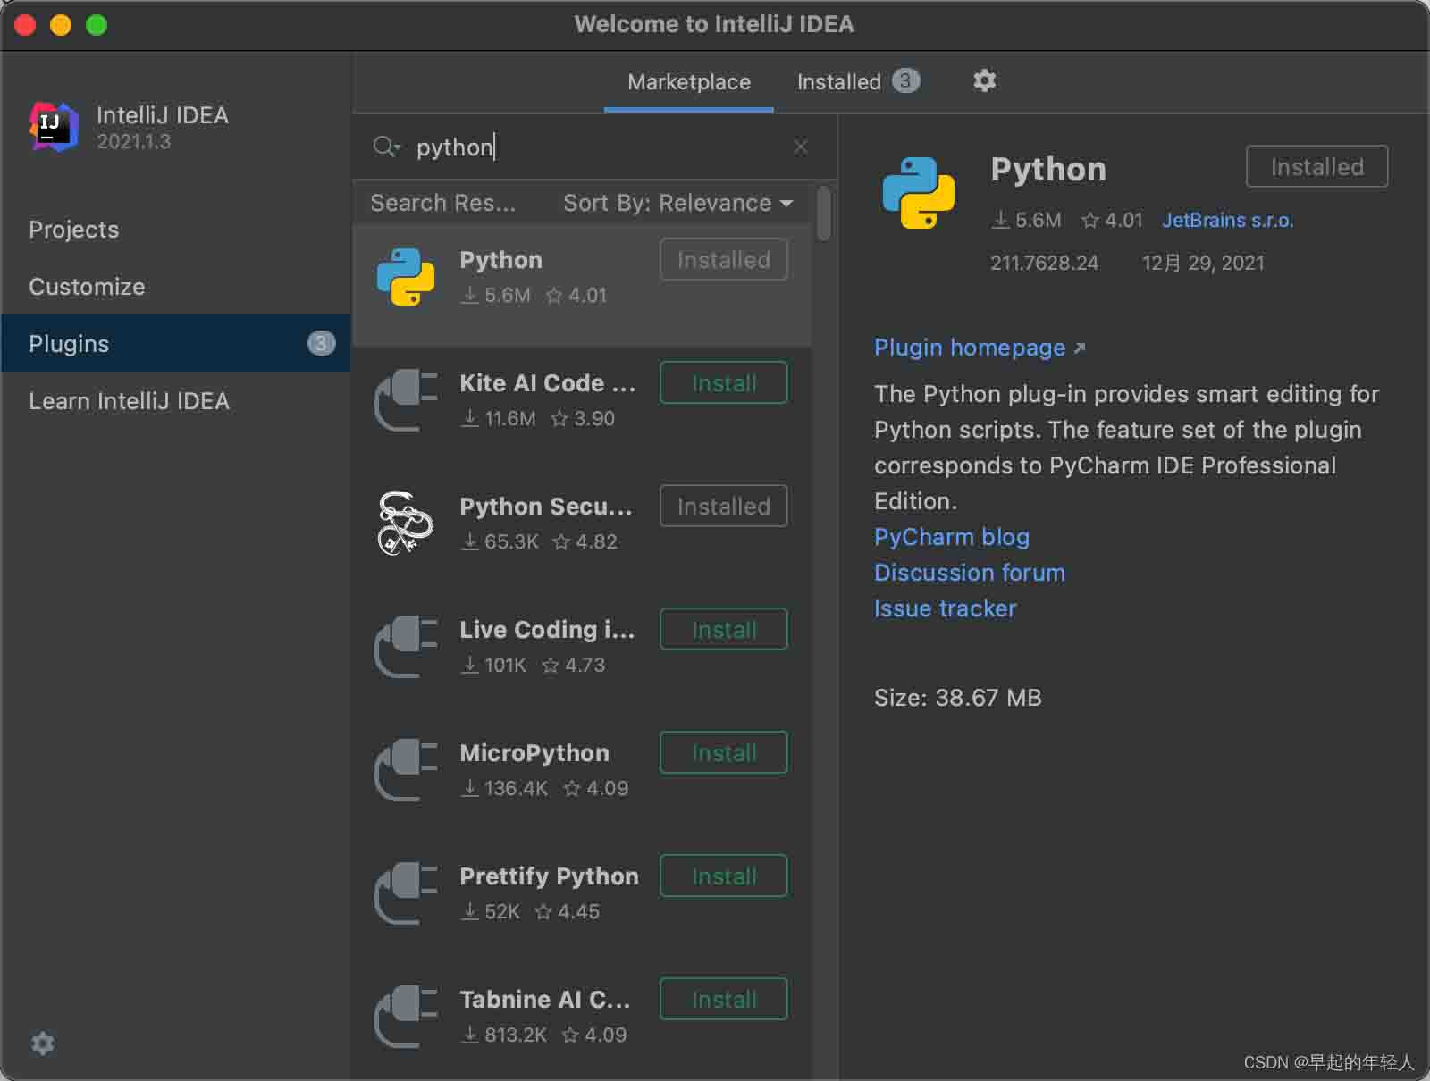This screenshot has width=1430, height=1081.
Task: Click the Size: 38.67 MB text
Action: coord(958,698)
